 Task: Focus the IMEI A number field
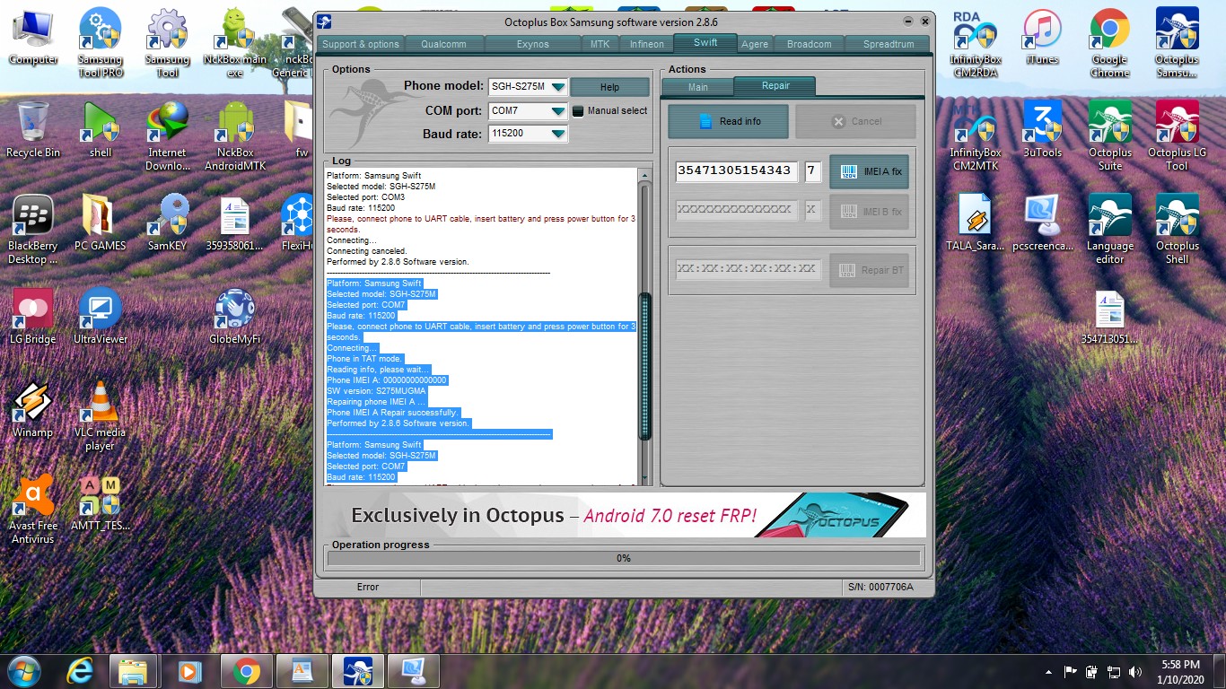(x=737, y=170)
